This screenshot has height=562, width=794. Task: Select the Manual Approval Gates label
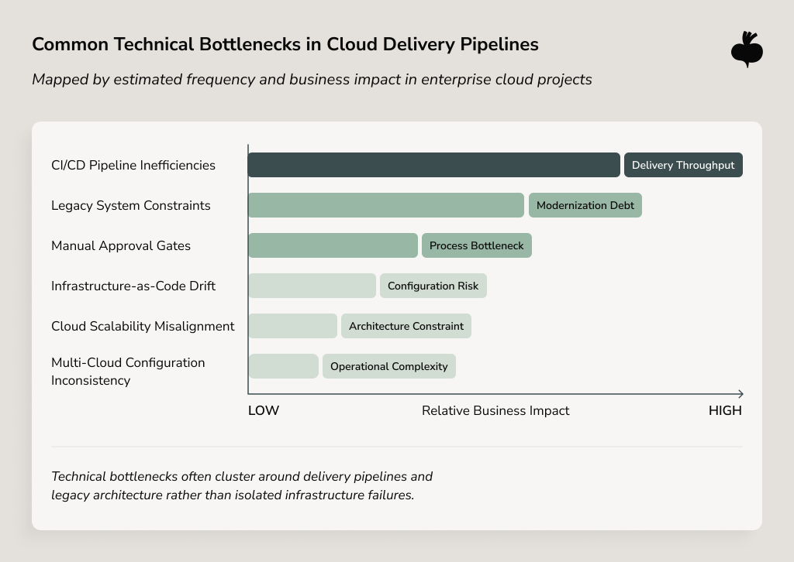121,245
